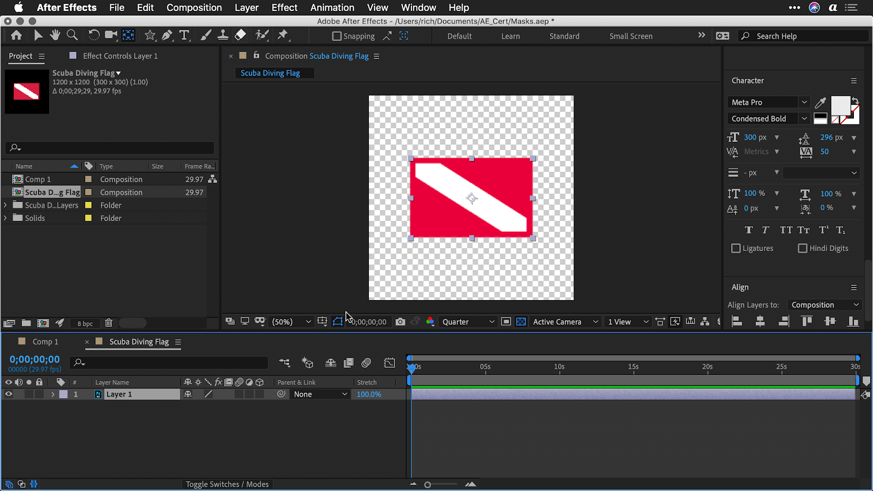
Task: Select the Rotation tool
Action: [94, 35]
